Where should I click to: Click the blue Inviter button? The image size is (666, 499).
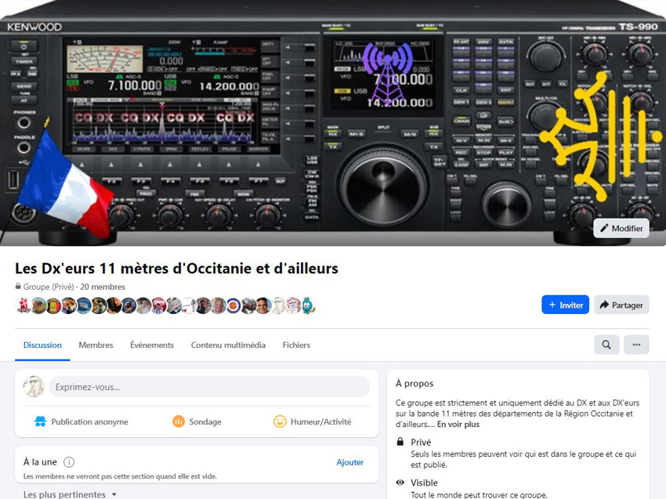pos(565,305)
